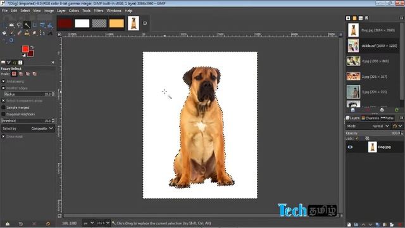Toggle Draw mask checkbox

(x=3, y=137)
